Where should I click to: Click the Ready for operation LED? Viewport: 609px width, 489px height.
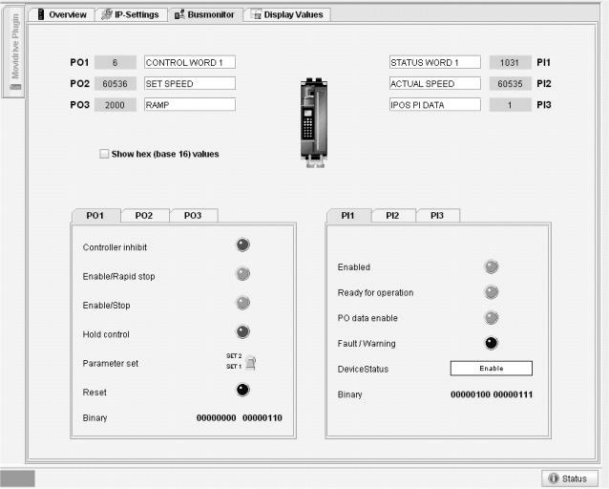tap(492, 292)
